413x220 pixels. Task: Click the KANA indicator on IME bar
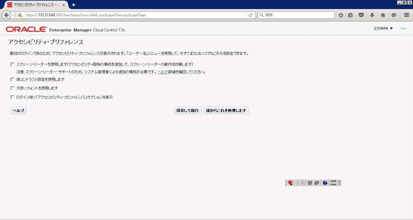(333, 184)
